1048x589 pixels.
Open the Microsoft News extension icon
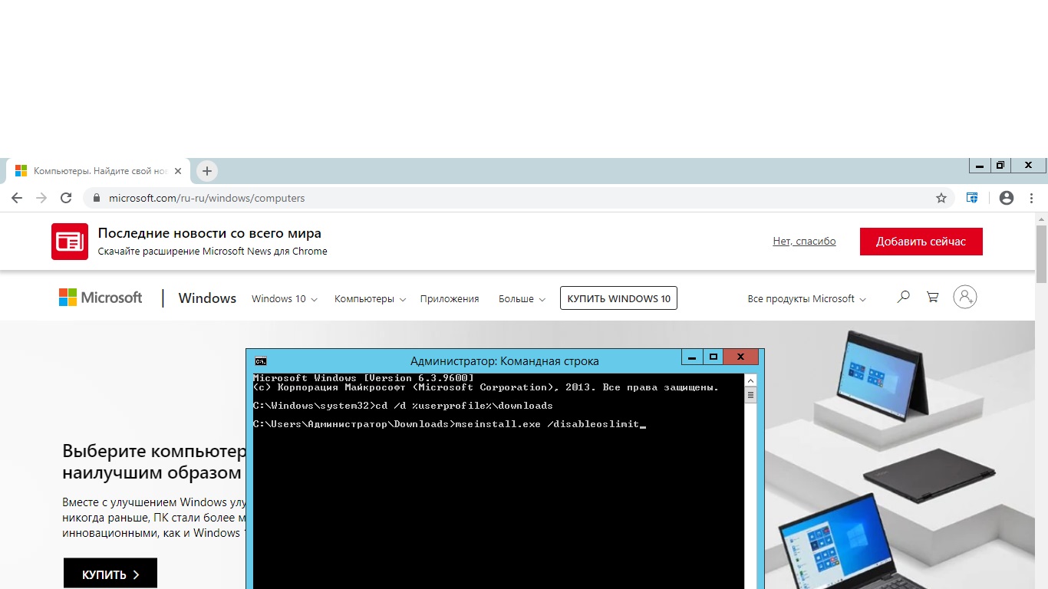point(972,198)
